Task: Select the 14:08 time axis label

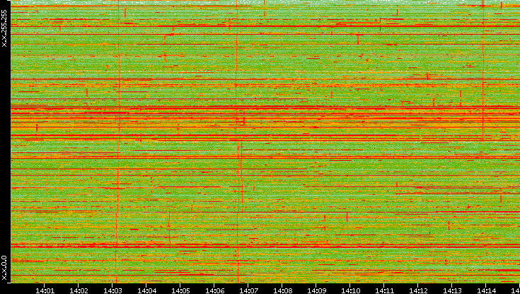Action: pos(282,290)
